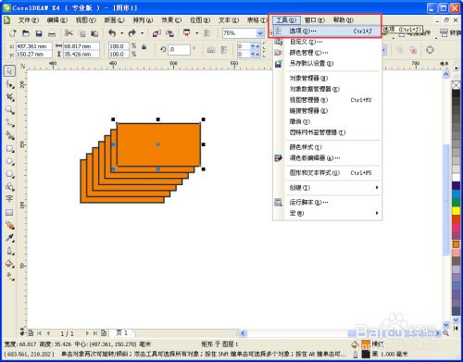Select the Polygon tool in toolbox

point(9,174)
